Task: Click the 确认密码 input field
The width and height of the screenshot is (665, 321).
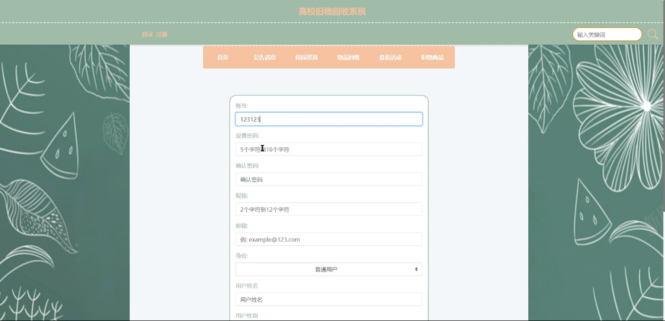Action: [x=329, y=180]
